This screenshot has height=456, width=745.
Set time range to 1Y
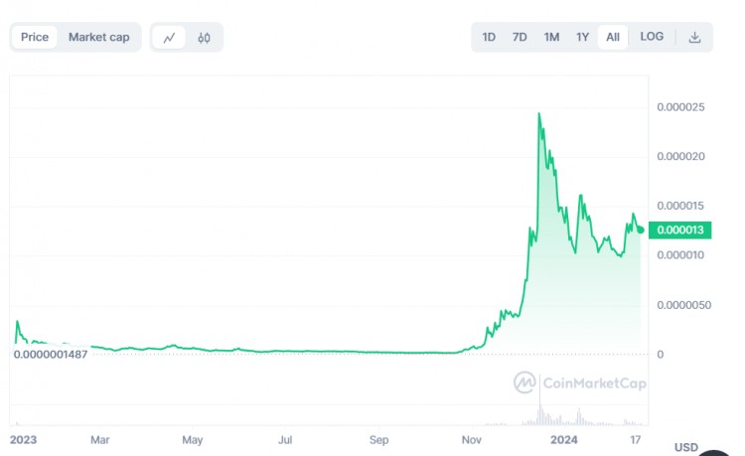pyautogui.click(x=583, y=38)
